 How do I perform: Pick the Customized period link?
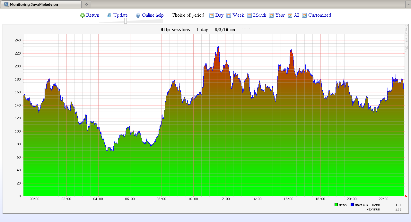click(319, 15)
